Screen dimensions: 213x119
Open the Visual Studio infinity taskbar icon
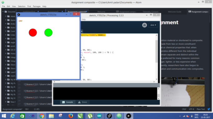coord(32,116)
